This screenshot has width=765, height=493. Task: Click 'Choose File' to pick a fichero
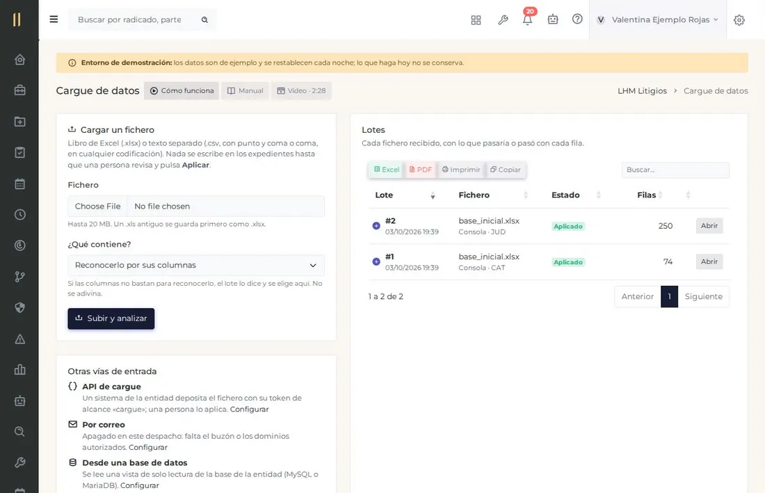(97, 207)
